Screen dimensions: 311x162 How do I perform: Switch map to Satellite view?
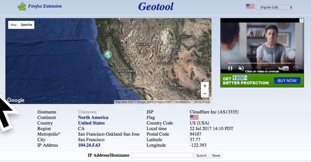[x=26, y=25]
